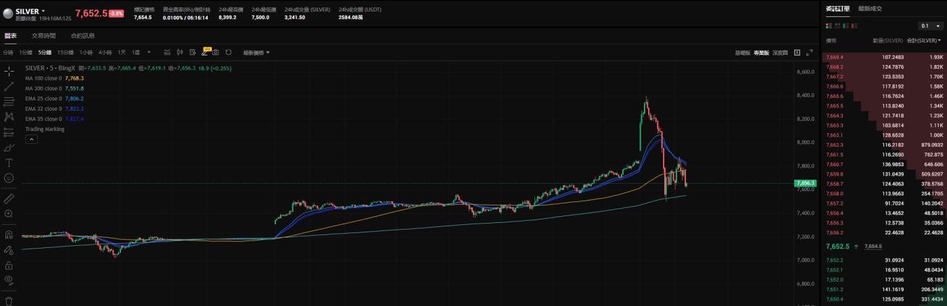The height and width of the screenshot is (306, 947).
Task: Switch to the 圖表 tab
Action: pos(11,35)
